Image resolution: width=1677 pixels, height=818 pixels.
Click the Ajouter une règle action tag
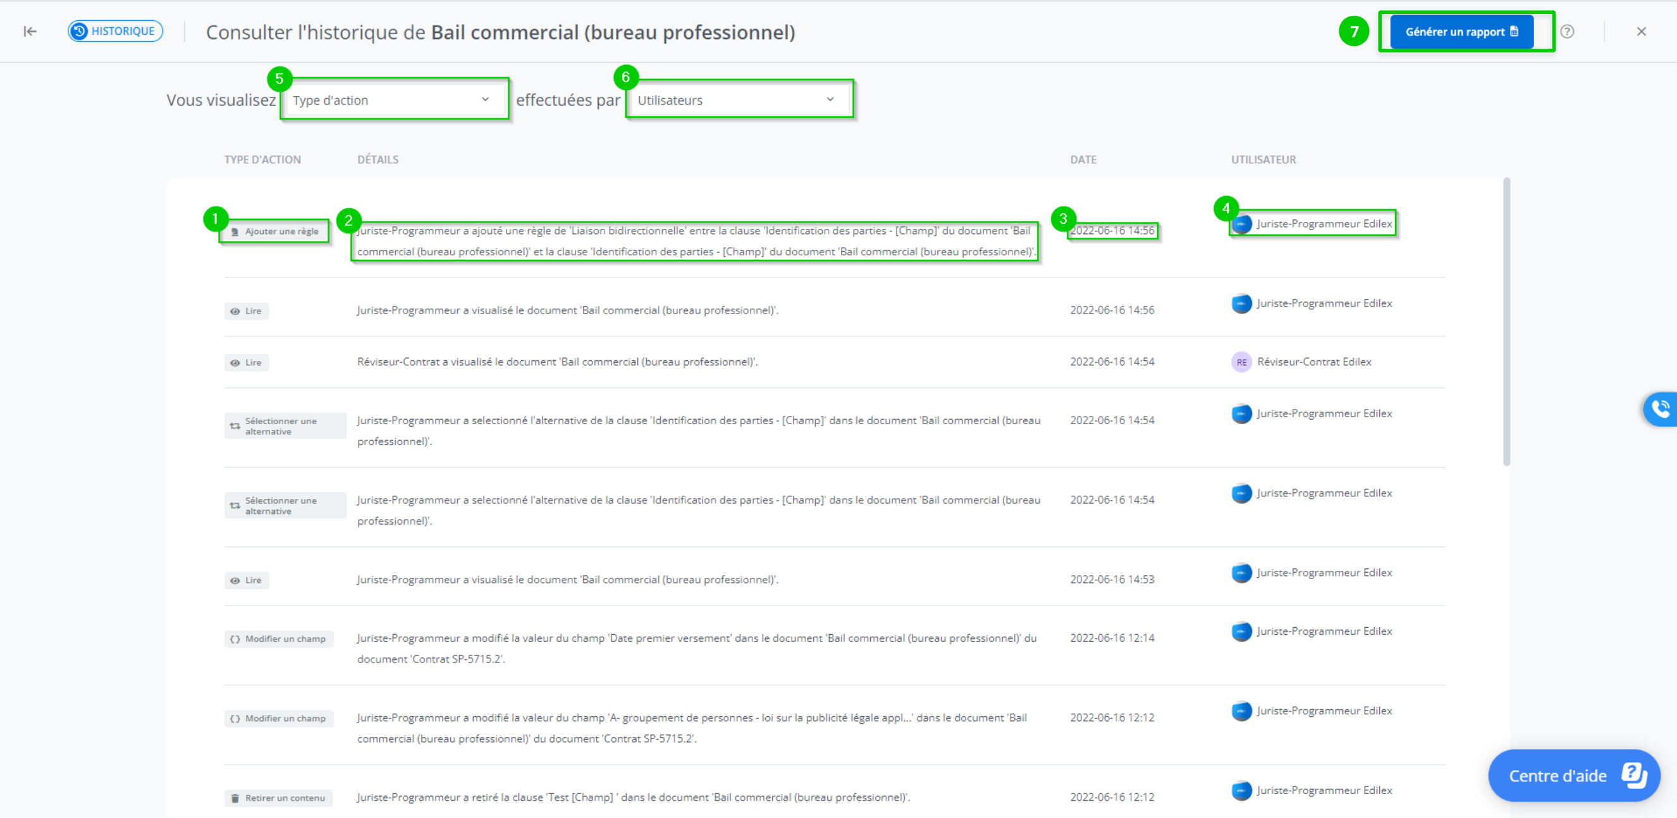coord(275,231)
